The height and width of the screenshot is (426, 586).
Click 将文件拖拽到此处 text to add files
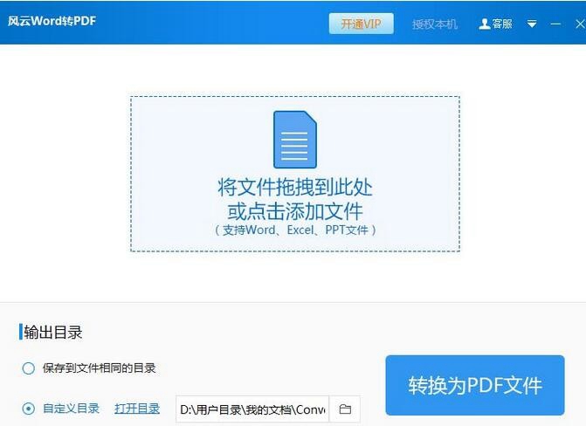tap(295, 187)
